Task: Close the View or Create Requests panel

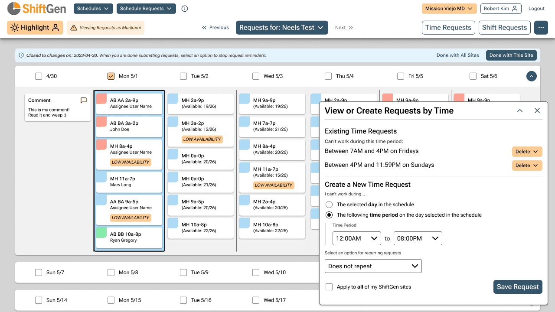Action: click(537, 110)
